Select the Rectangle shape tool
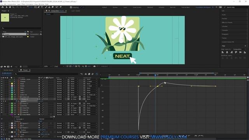This screenshot has height=140, width=249. pos(35,7)
